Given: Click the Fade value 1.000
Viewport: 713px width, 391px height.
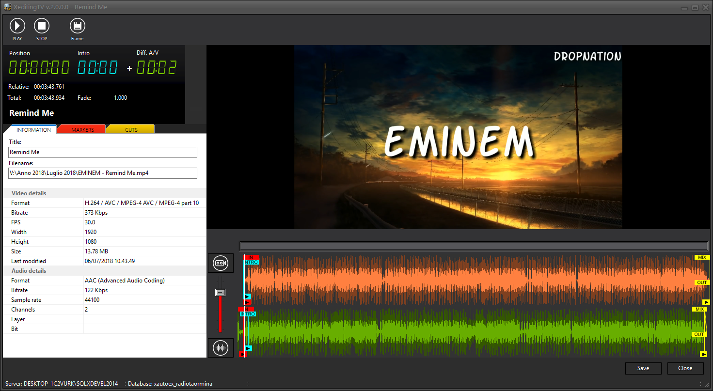Looking at the screenshot, I should tap(120, 98).
